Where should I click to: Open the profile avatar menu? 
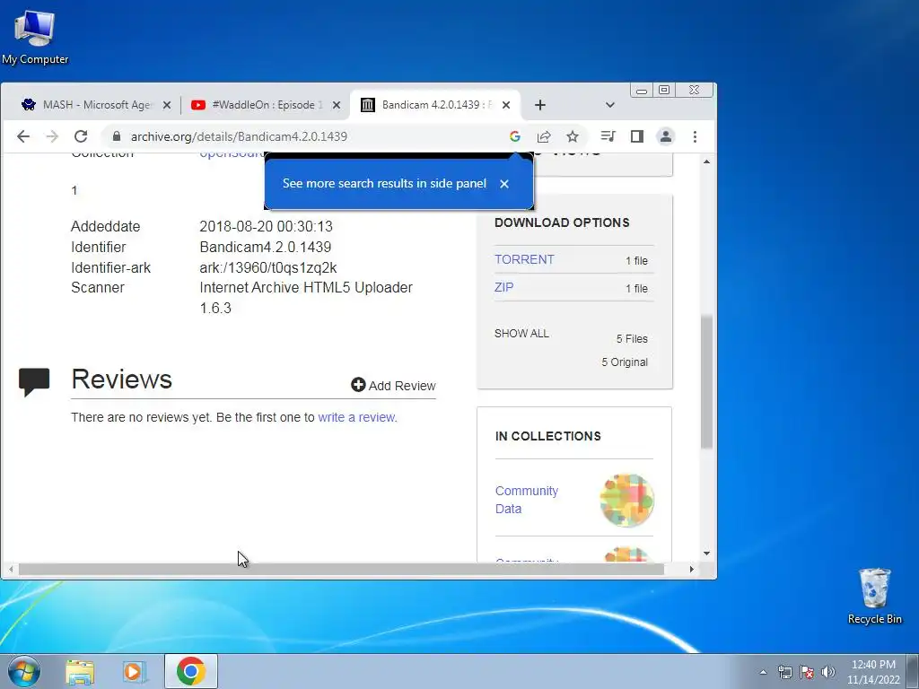pyautogui.click(x=666, y=136)
